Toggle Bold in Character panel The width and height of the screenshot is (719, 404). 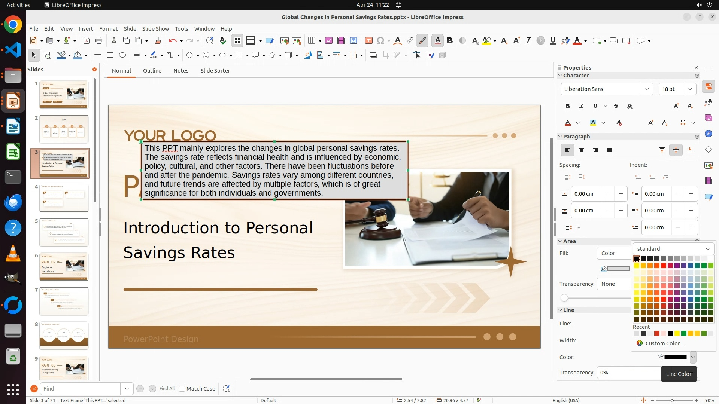click(567, 106)
